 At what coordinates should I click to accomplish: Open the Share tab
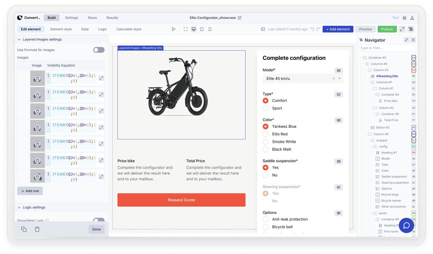tap(92, 18)
